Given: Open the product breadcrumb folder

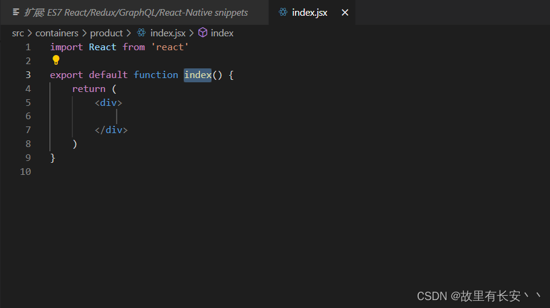Looking at the screenshot, I should tap(106, 33).
